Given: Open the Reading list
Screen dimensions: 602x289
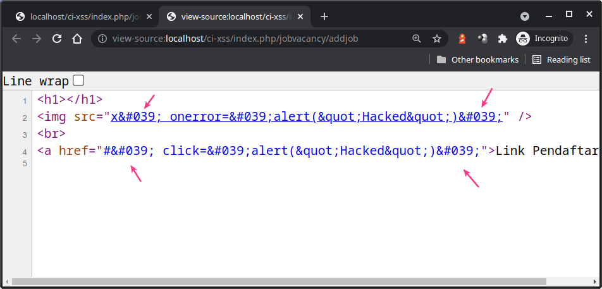Looking at the screenshot, I should (561, 59).
